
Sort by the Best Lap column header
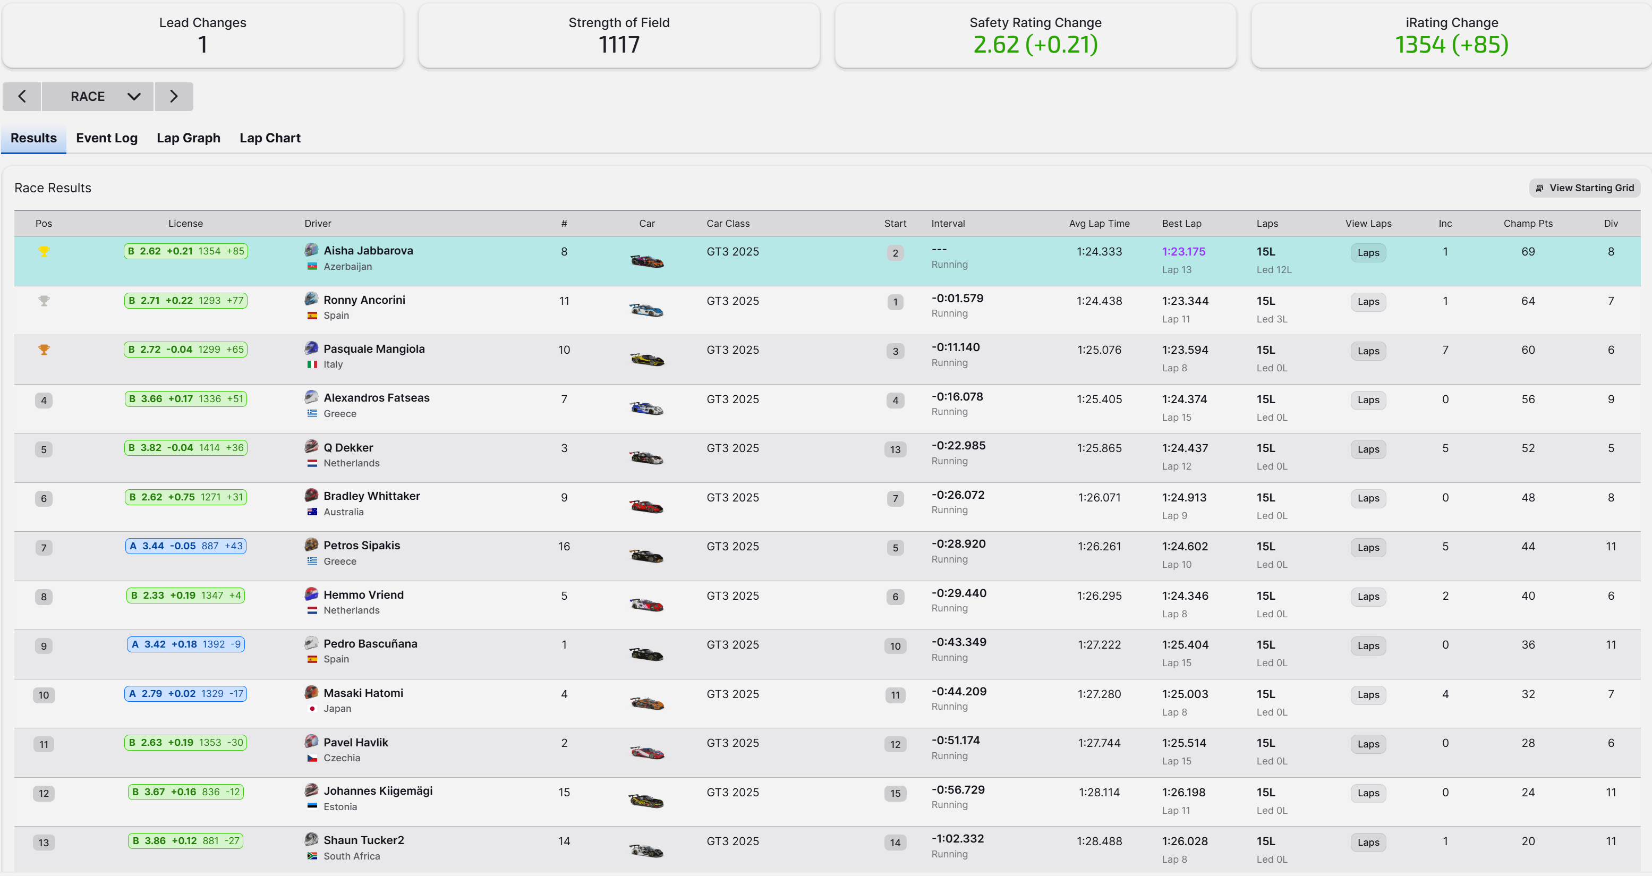click(1181, 223)
